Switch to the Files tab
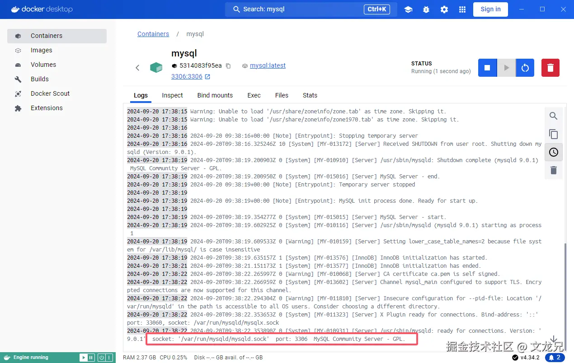The image size is (574, 363). (x=282, y=95)
